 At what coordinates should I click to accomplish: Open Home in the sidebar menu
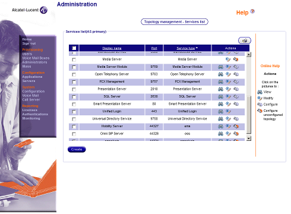(x=27, y=39)
